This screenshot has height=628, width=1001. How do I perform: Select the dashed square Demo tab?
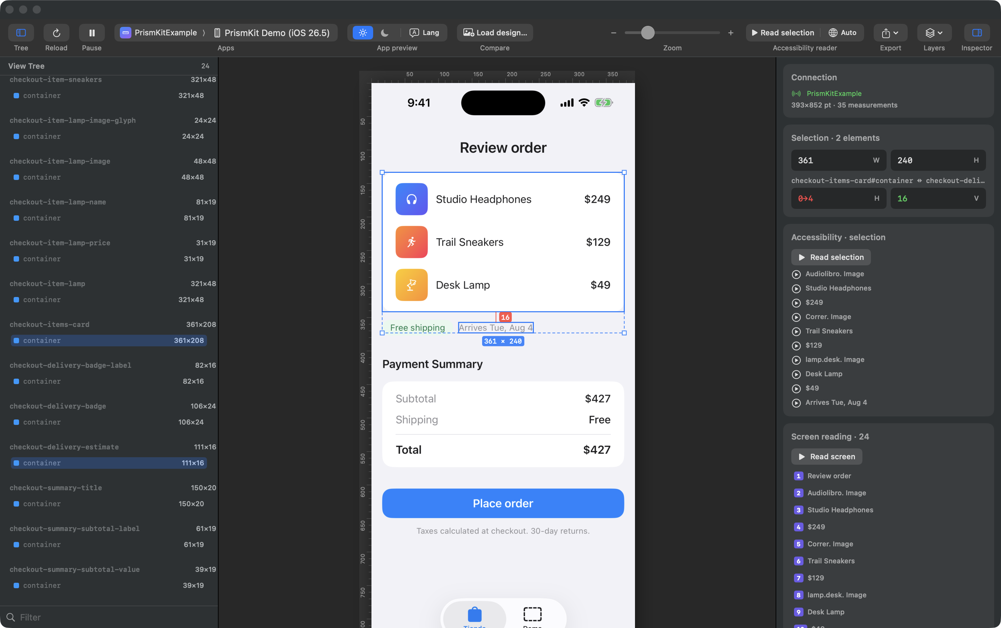point(532,614)
